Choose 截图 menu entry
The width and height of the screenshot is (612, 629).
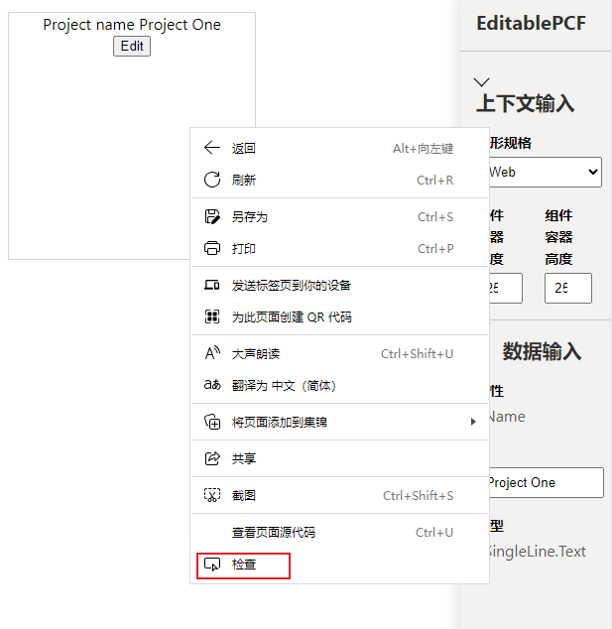339,495
